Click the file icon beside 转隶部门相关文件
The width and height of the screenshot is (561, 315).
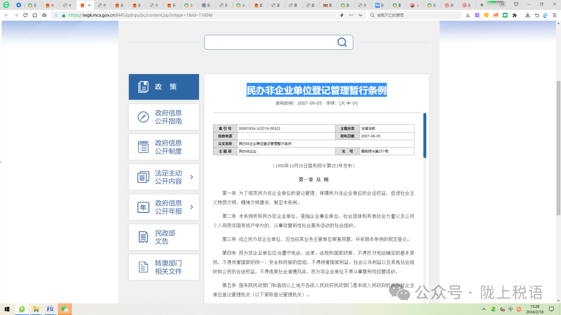point(143,267)
